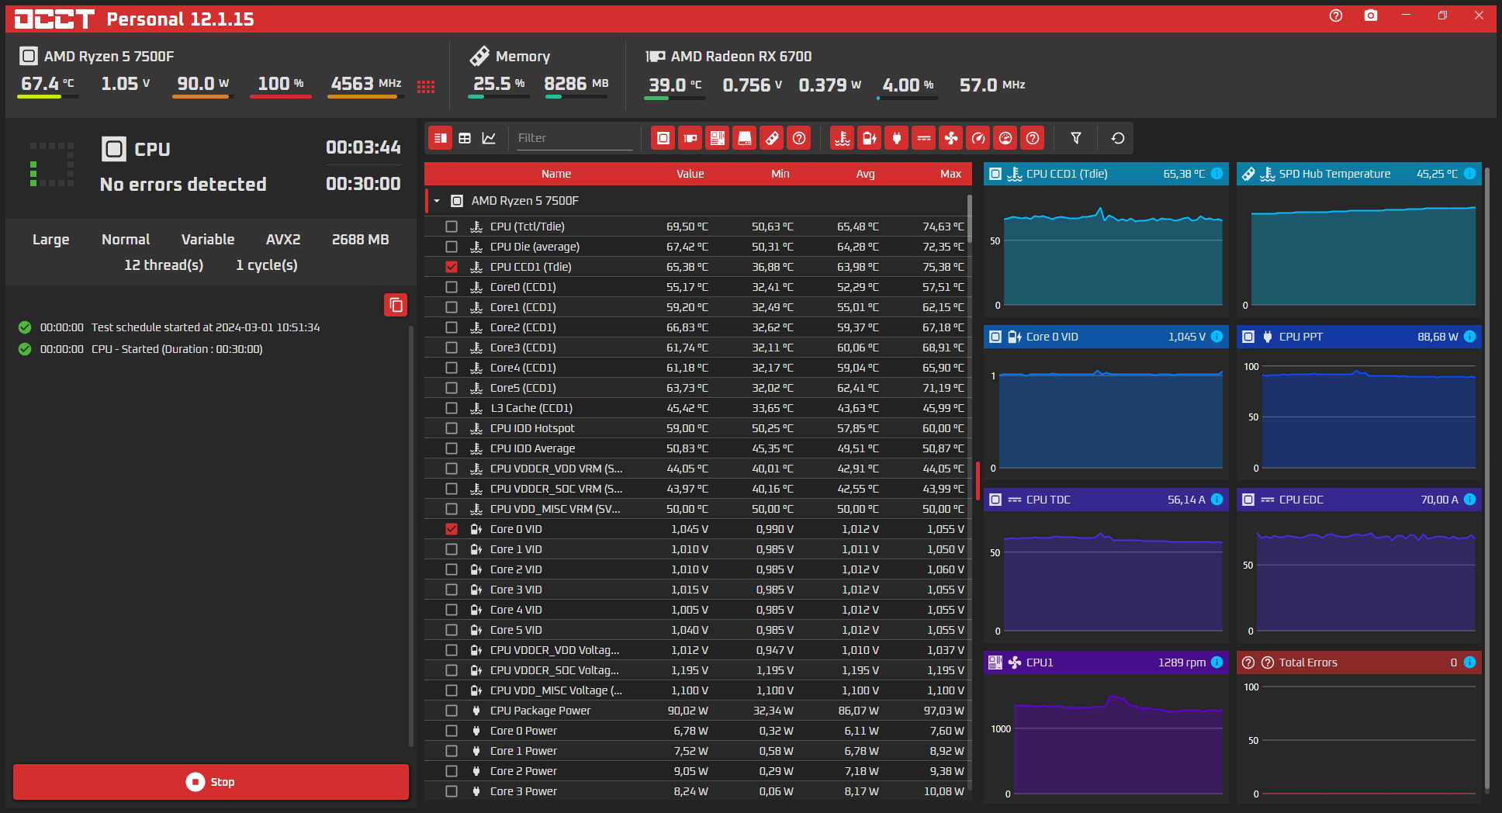Viewport: 1502px width, 813px height.
Task: Sort the table by the Max column
Action: click(951, 174)
